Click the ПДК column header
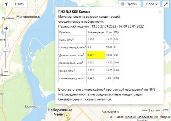Screen dimensions: 171x121 tap(117, 32)
